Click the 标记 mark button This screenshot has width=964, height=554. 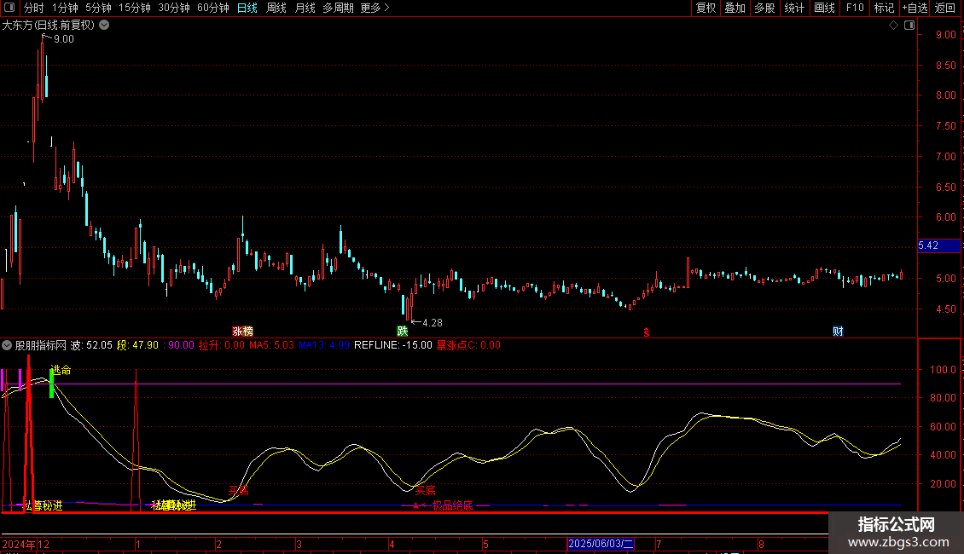tap(884, 8)
